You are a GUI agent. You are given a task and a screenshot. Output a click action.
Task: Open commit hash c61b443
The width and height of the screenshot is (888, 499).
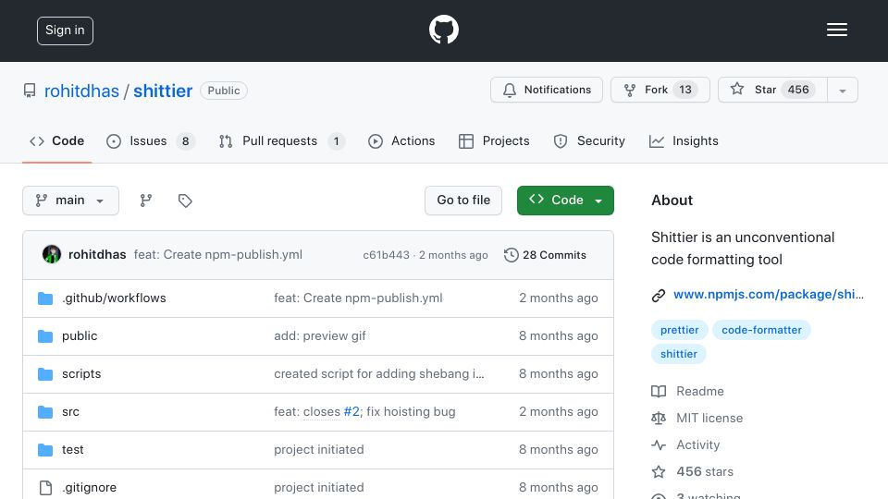(387, 255)
